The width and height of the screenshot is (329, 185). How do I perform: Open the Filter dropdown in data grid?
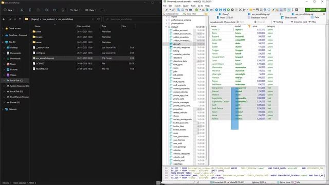[313, 22]
